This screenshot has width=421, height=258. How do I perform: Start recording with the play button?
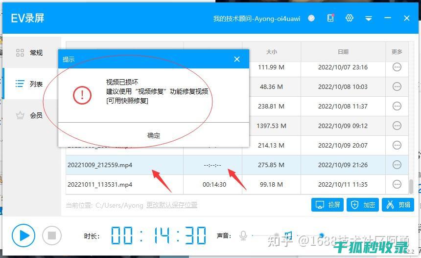[23, 236]
